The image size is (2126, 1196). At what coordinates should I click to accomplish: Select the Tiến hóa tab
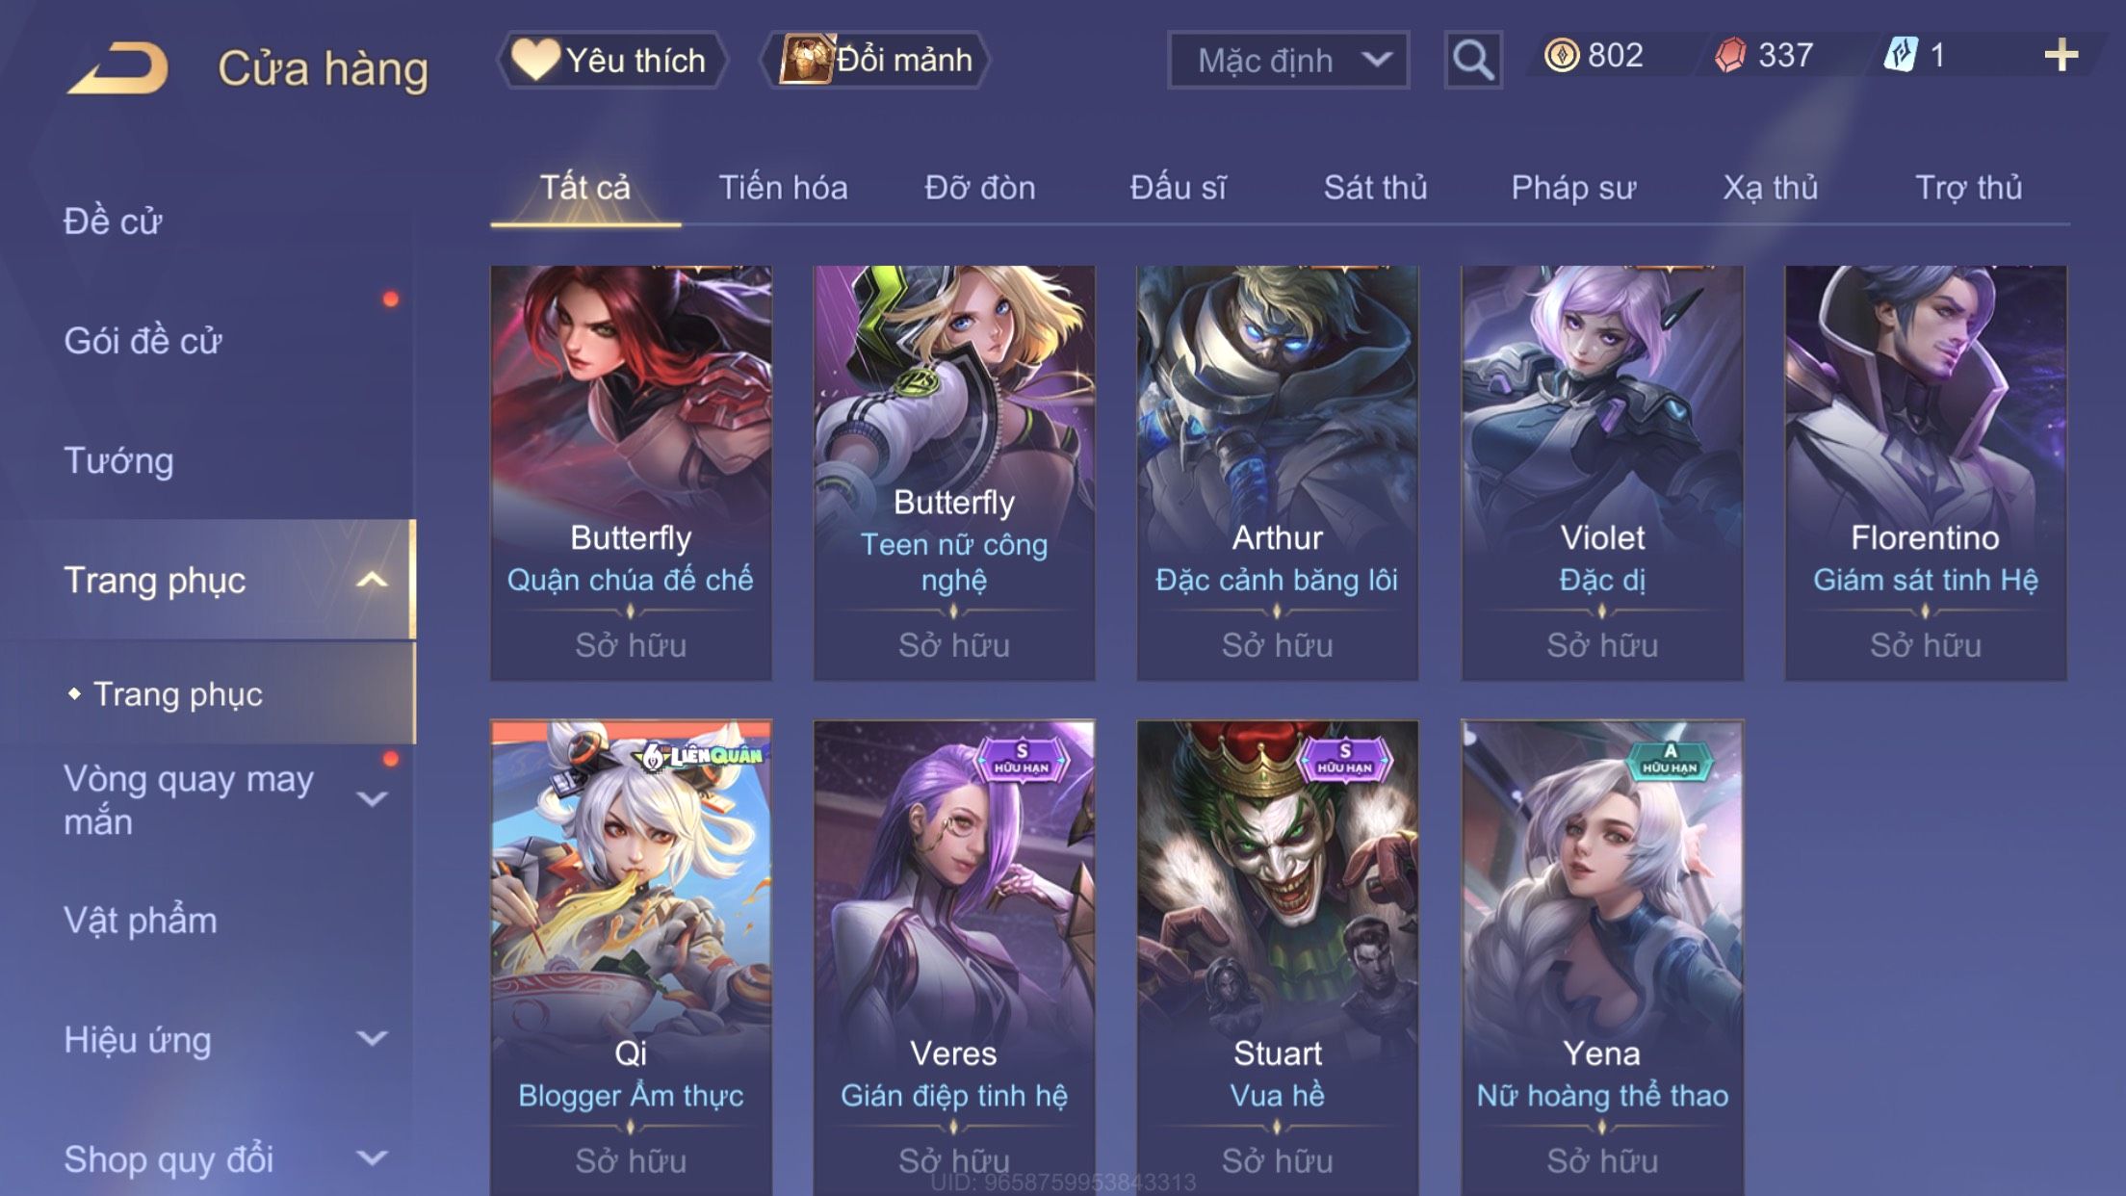(783, 188)
